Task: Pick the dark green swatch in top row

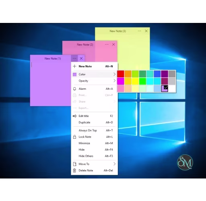Action: click(142, 74)
